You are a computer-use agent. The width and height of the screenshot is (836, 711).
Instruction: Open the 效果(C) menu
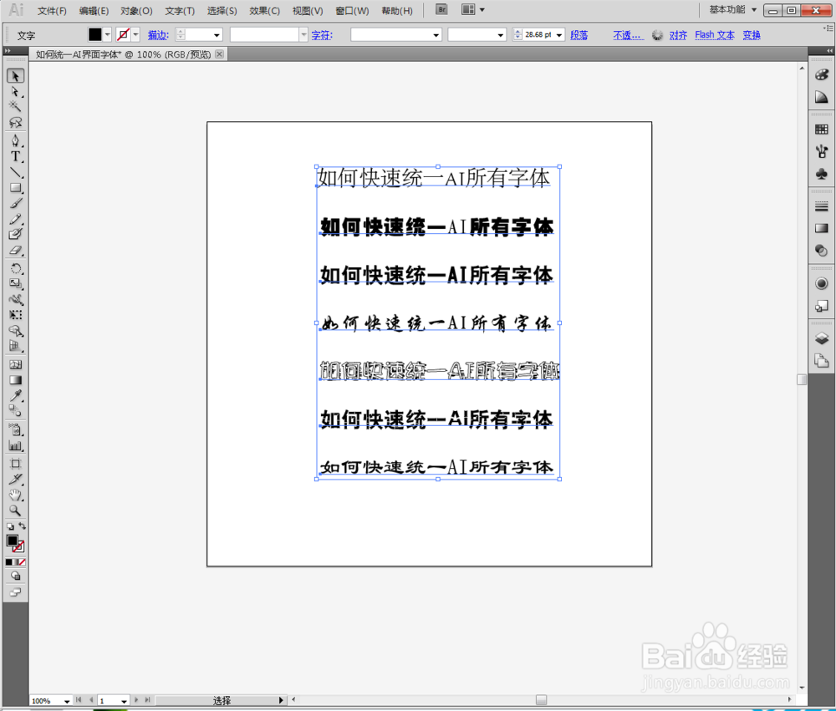coord(264,11)
